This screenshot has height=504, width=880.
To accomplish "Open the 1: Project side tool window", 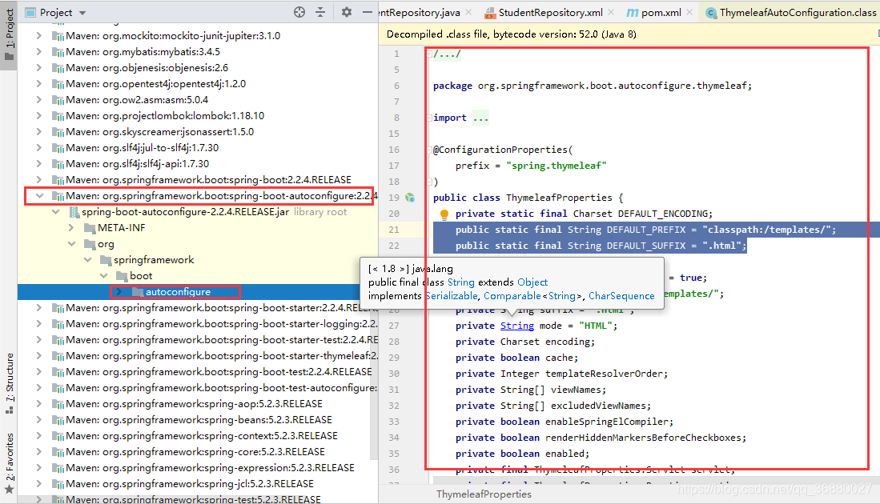I will pos(9,34).
